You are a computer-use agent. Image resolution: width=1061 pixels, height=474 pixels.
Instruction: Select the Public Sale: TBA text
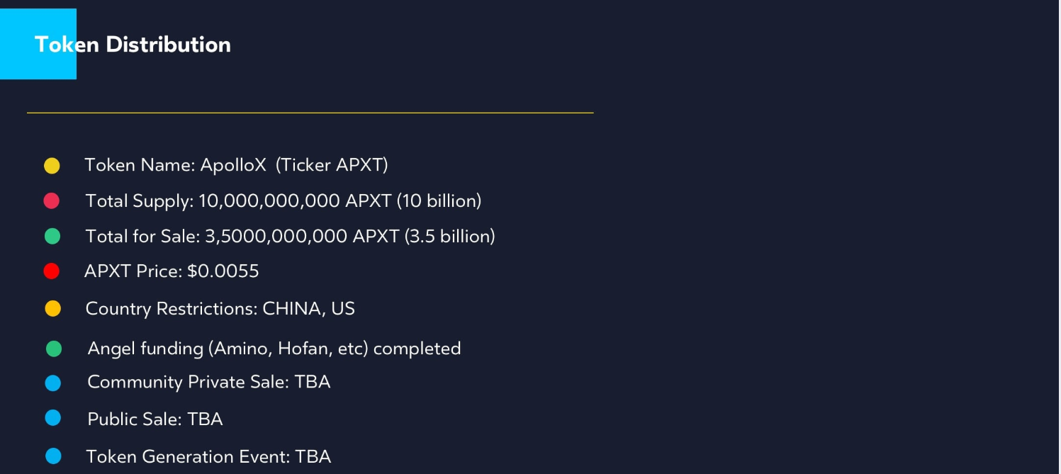[155, 419]
